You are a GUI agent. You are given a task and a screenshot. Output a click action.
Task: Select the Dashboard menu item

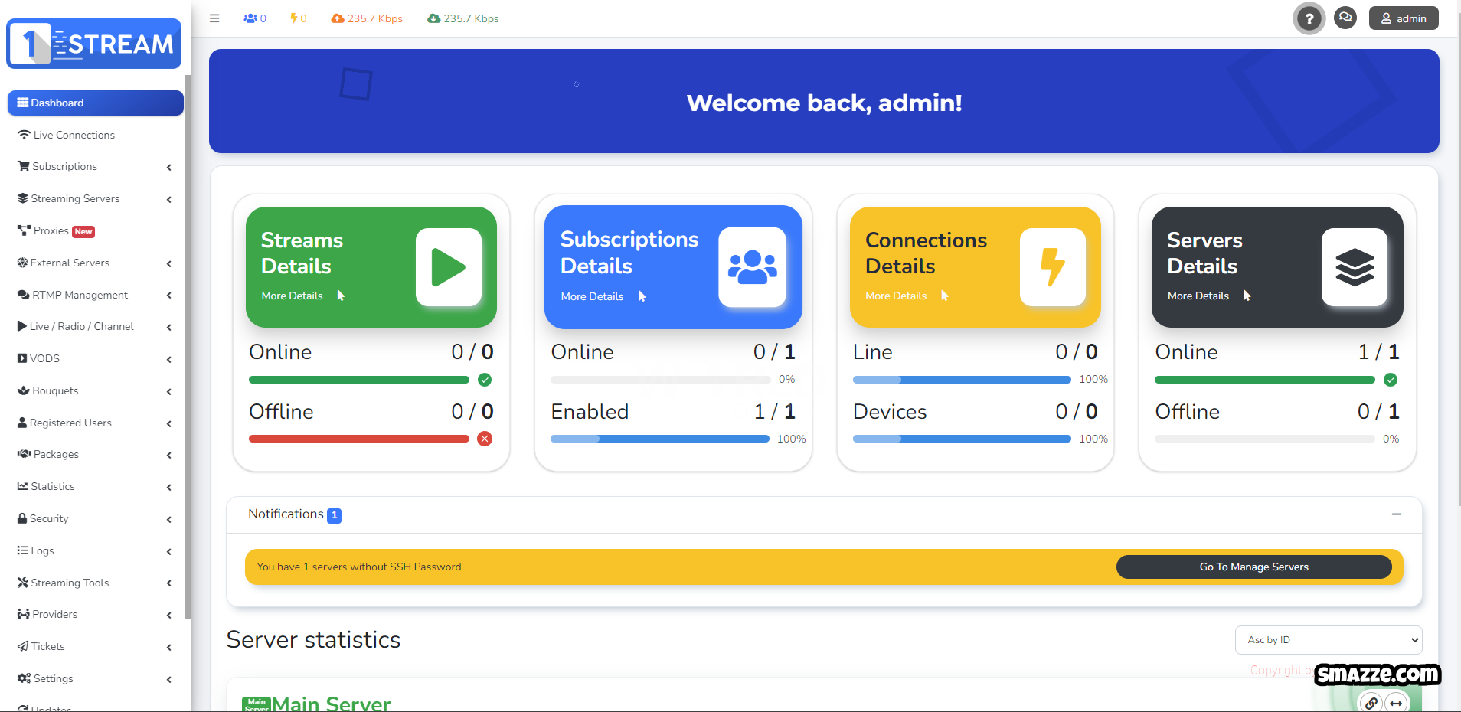click(x=95, y=103)
